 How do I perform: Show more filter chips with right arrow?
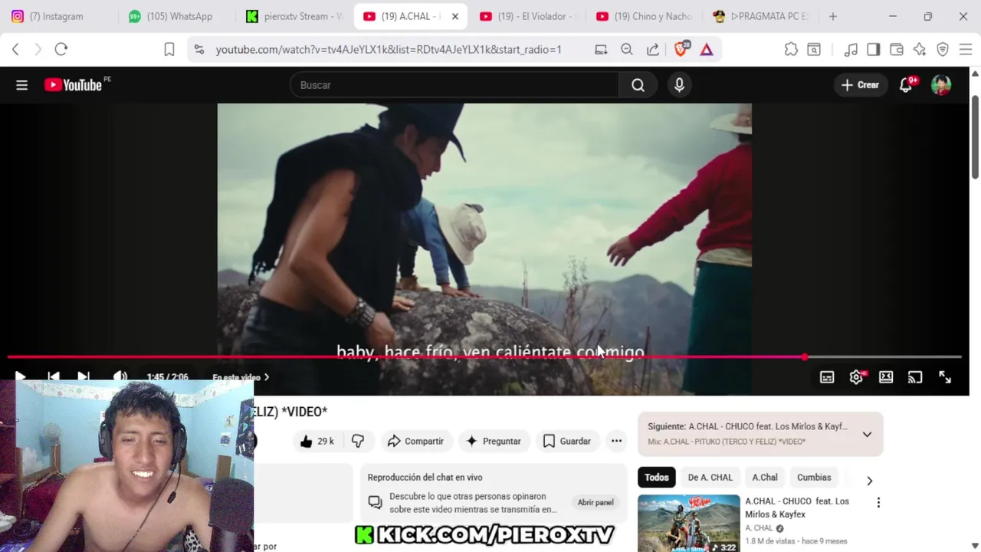(869, 481)
